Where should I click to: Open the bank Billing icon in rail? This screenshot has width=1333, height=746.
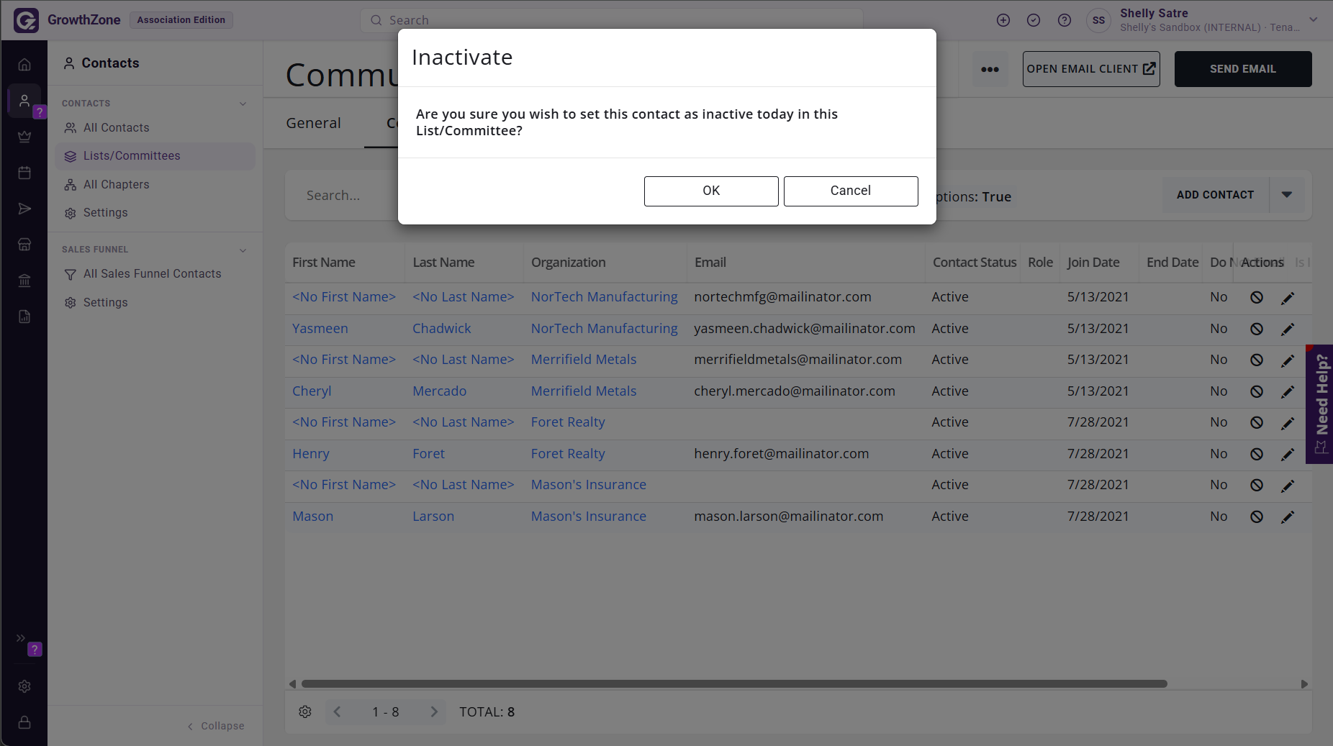[24, 281]
